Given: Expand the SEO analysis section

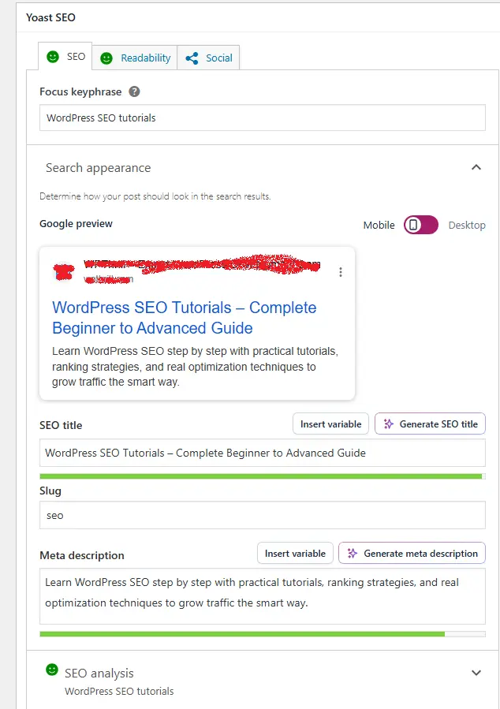Looking at the screenshot, I should tap(476, 673).
